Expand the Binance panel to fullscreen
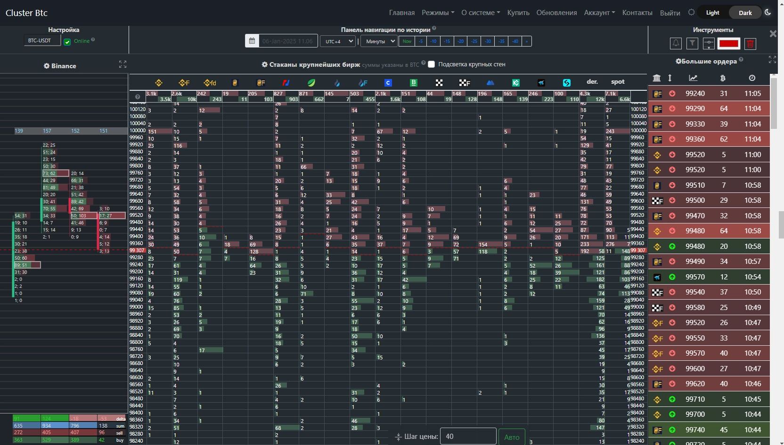 coord(122,64)
